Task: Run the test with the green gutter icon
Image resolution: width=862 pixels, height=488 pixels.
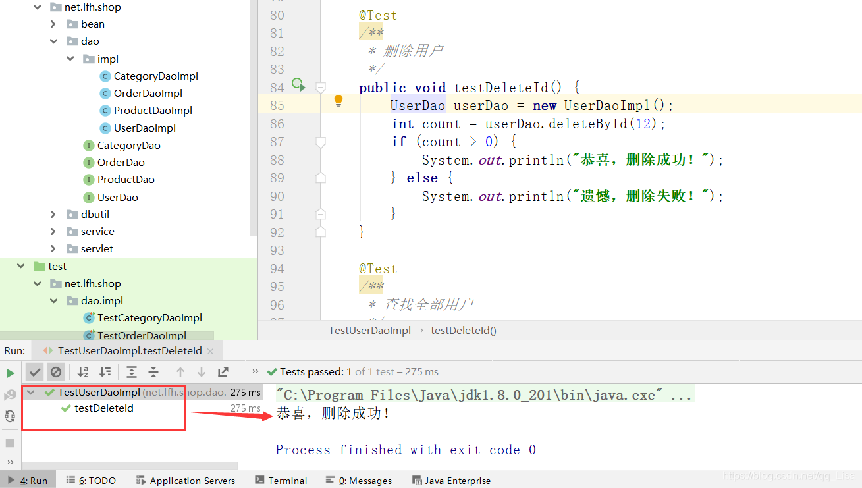Action: click(x=298, y=84)
